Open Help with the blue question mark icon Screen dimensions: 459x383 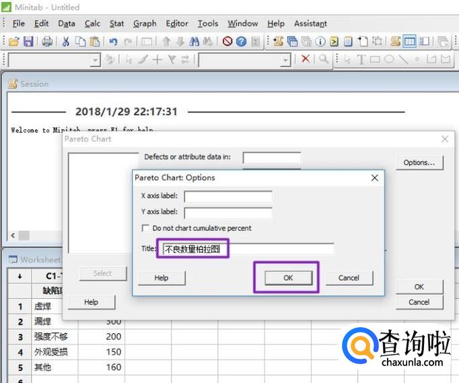click(x=241, y=42)
